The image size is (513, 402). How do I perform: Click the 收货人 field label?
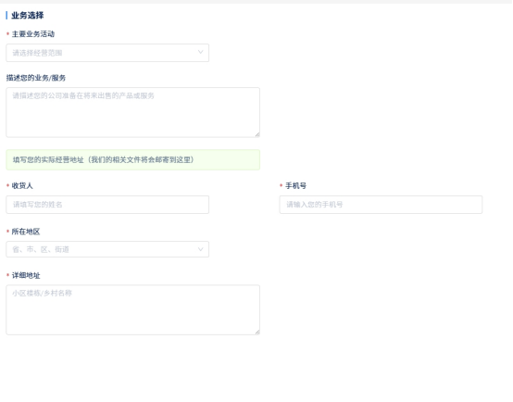tap(22, 185)
